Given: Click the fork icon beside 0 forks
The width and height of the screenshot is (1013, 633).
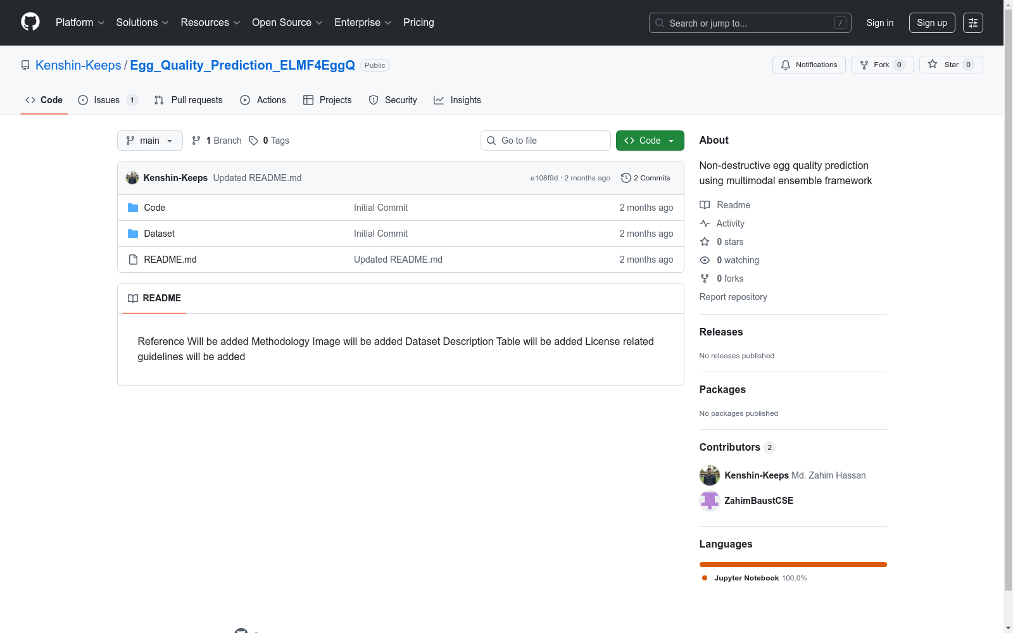Looking at the screenshot, I should (705, 279).
